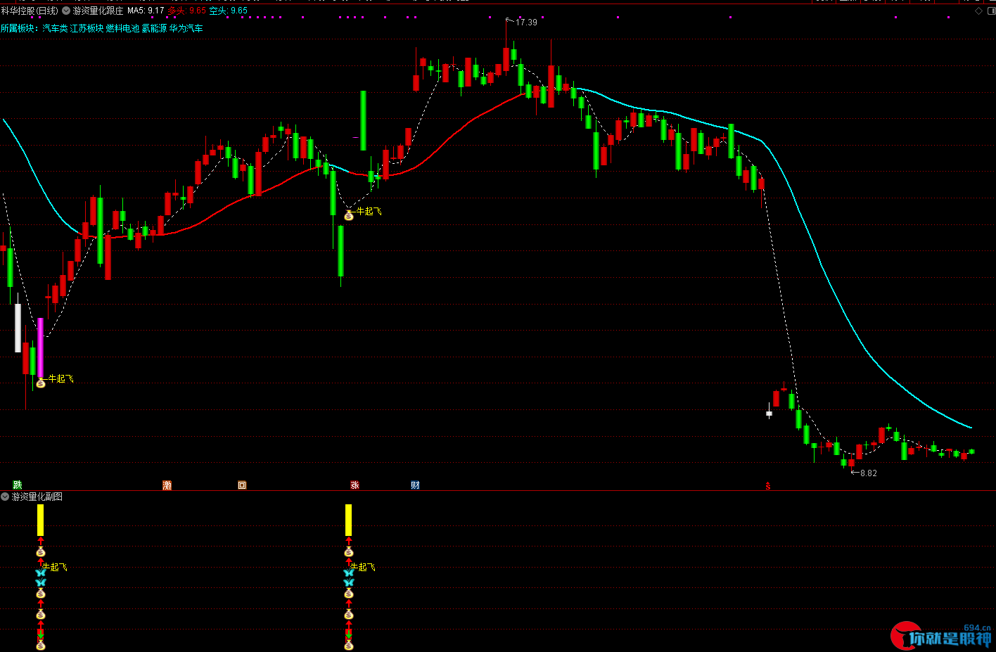Click the diamond icon at top right
The height and width of the screenshot is (652, 996).
978,11
